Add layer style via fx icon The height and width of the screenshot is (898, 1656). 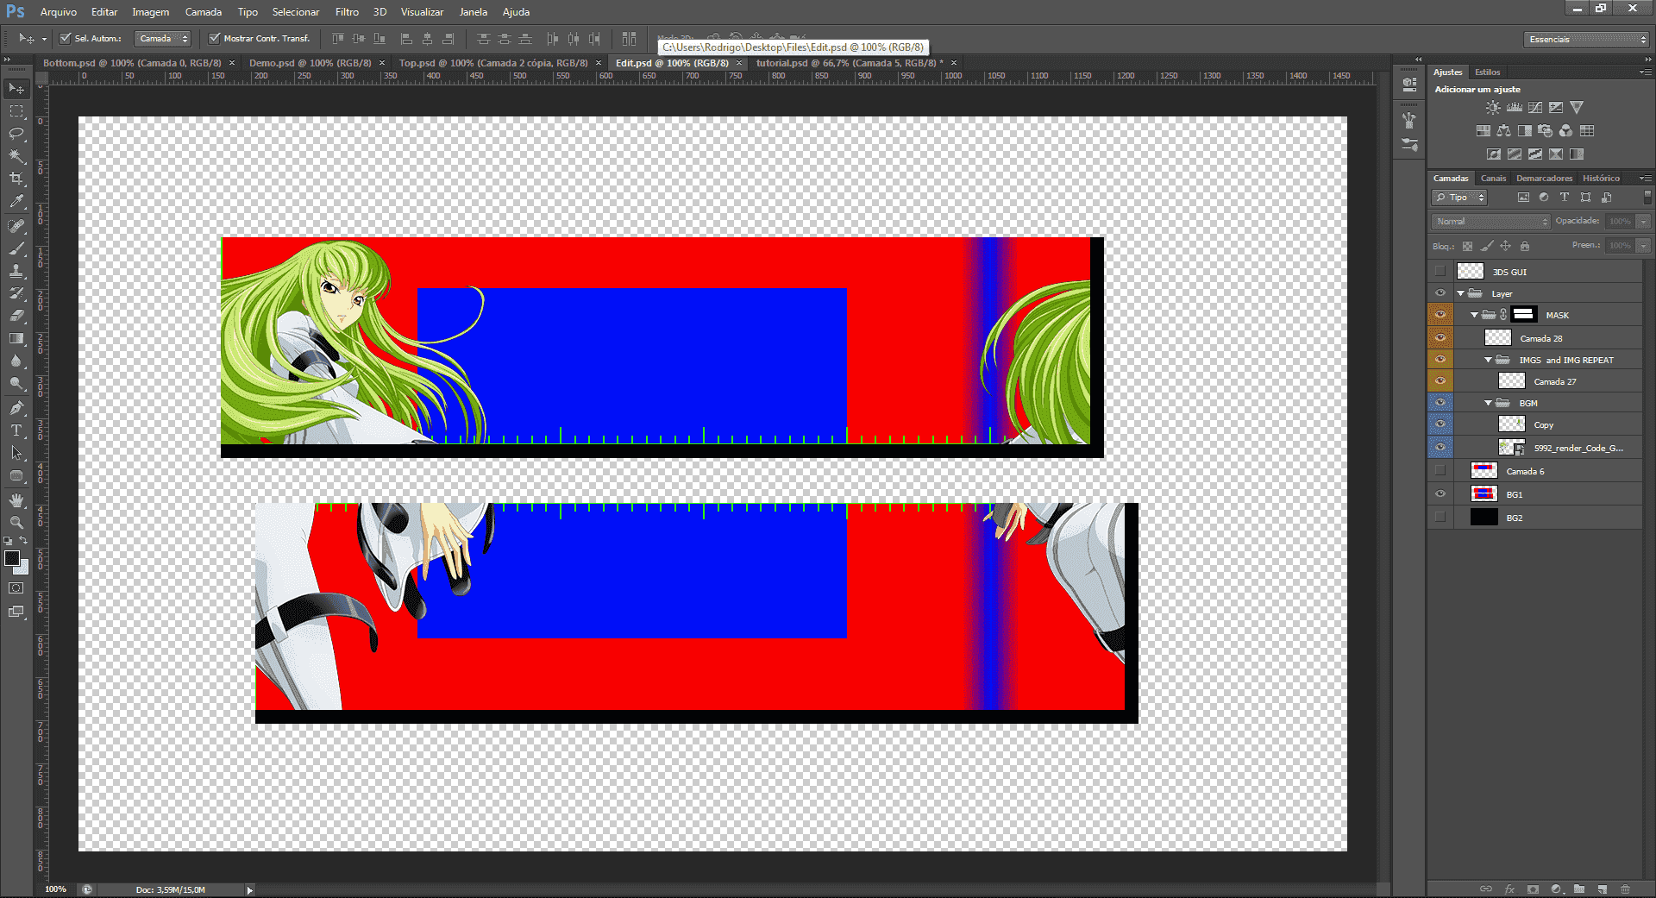pos(1509,889)
